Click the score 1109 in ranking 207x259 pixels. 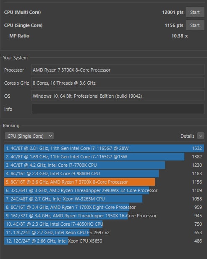pos(197,190)
